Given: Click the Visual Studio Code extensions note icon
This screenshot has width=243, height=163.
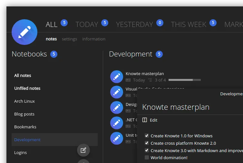Looking at the screenshot, I should pyautogui.click(x=117, y=92).
